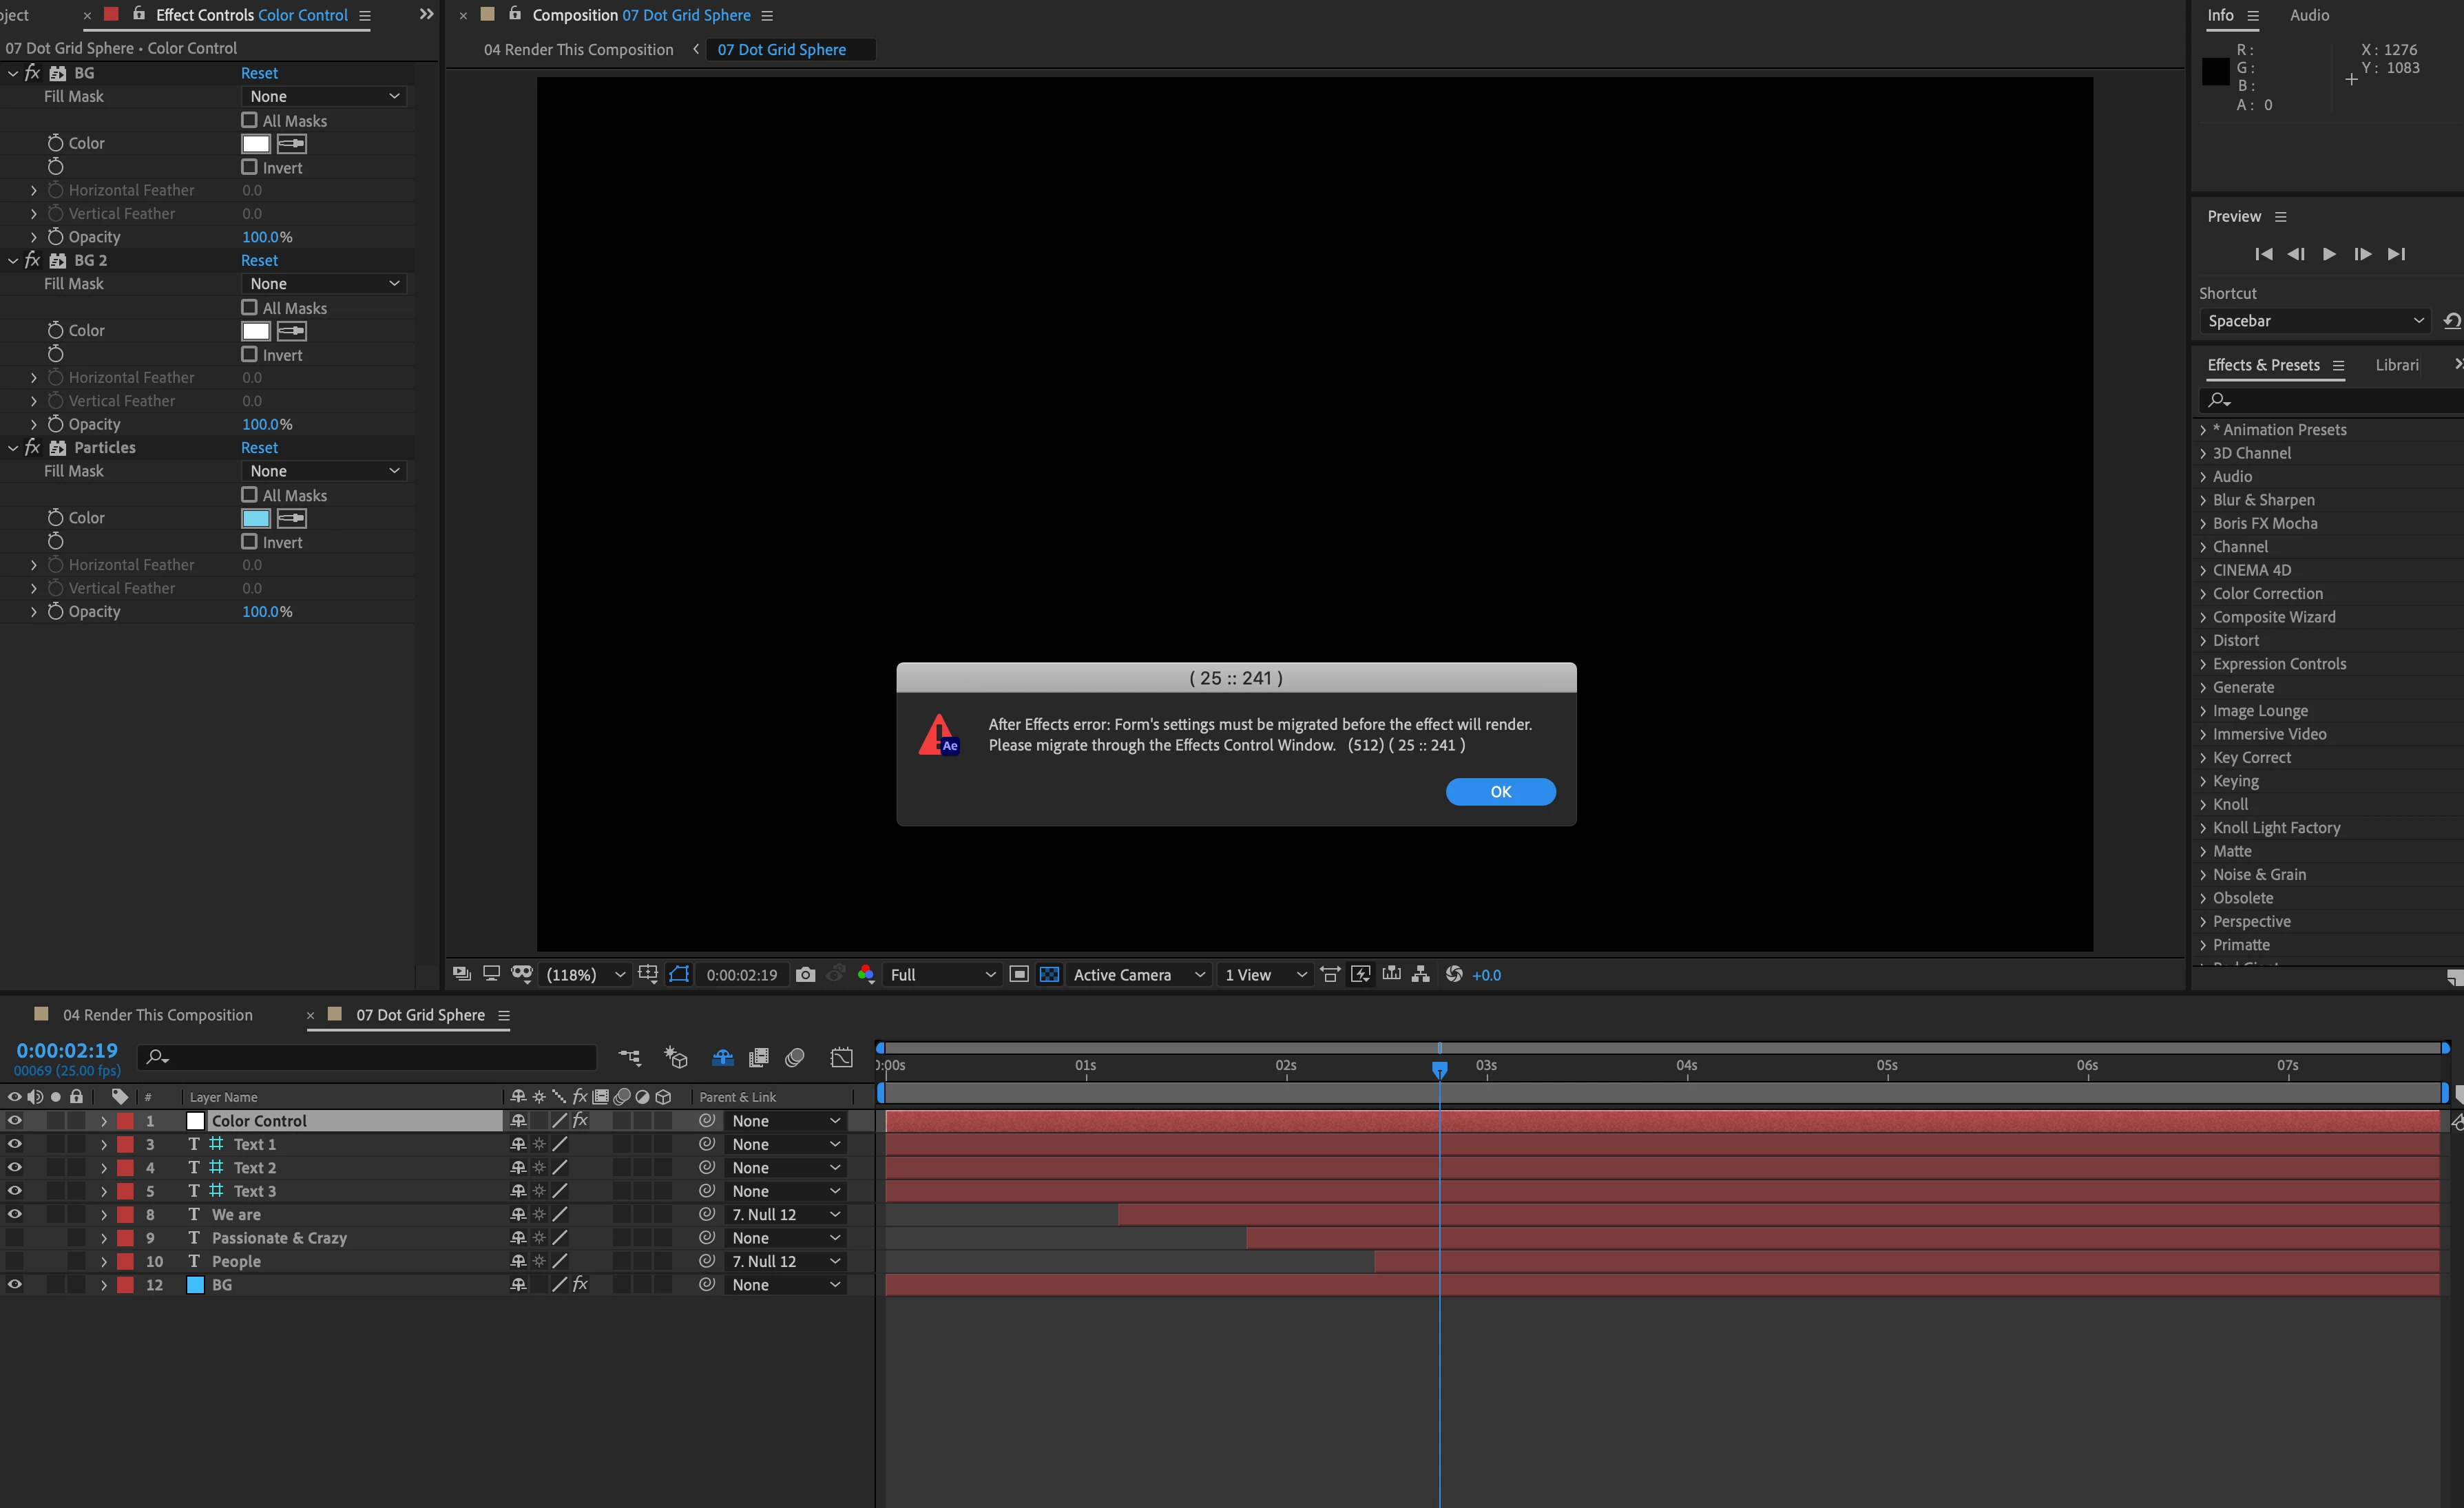Image resolution: width=2464 pixels, height=1508 pixels.
Task: Click Reset for the Particles effect
Action: [259, 448]
